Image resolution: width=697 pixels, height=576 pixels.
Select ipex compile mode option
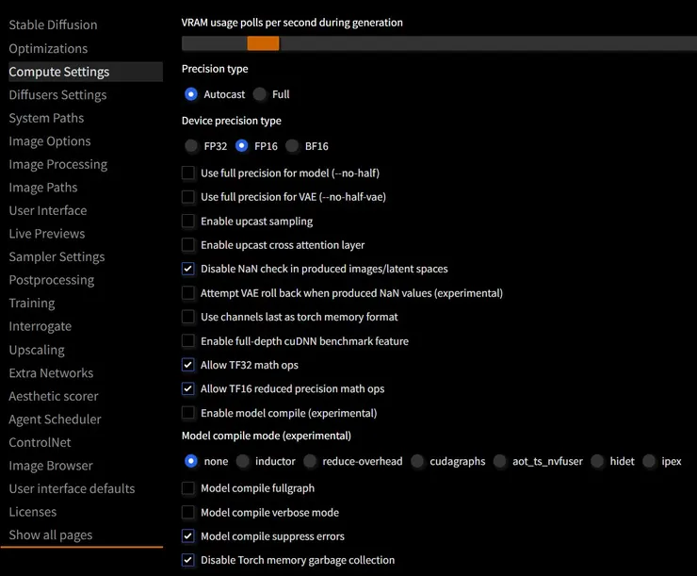(x=650, y=462)
